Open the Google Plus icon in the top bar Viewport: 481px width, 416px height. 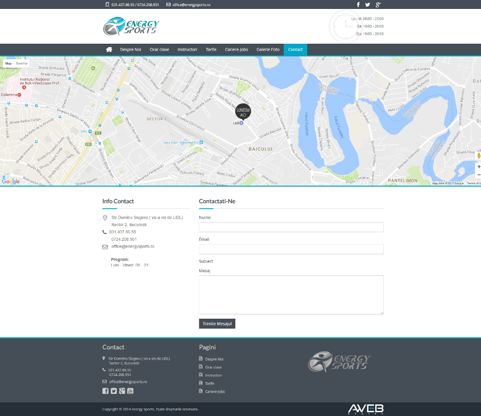(378, 5)
